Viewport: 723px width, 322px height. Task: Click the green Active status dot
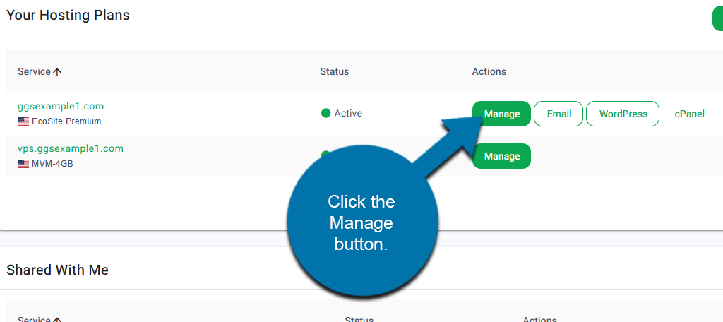325,113
